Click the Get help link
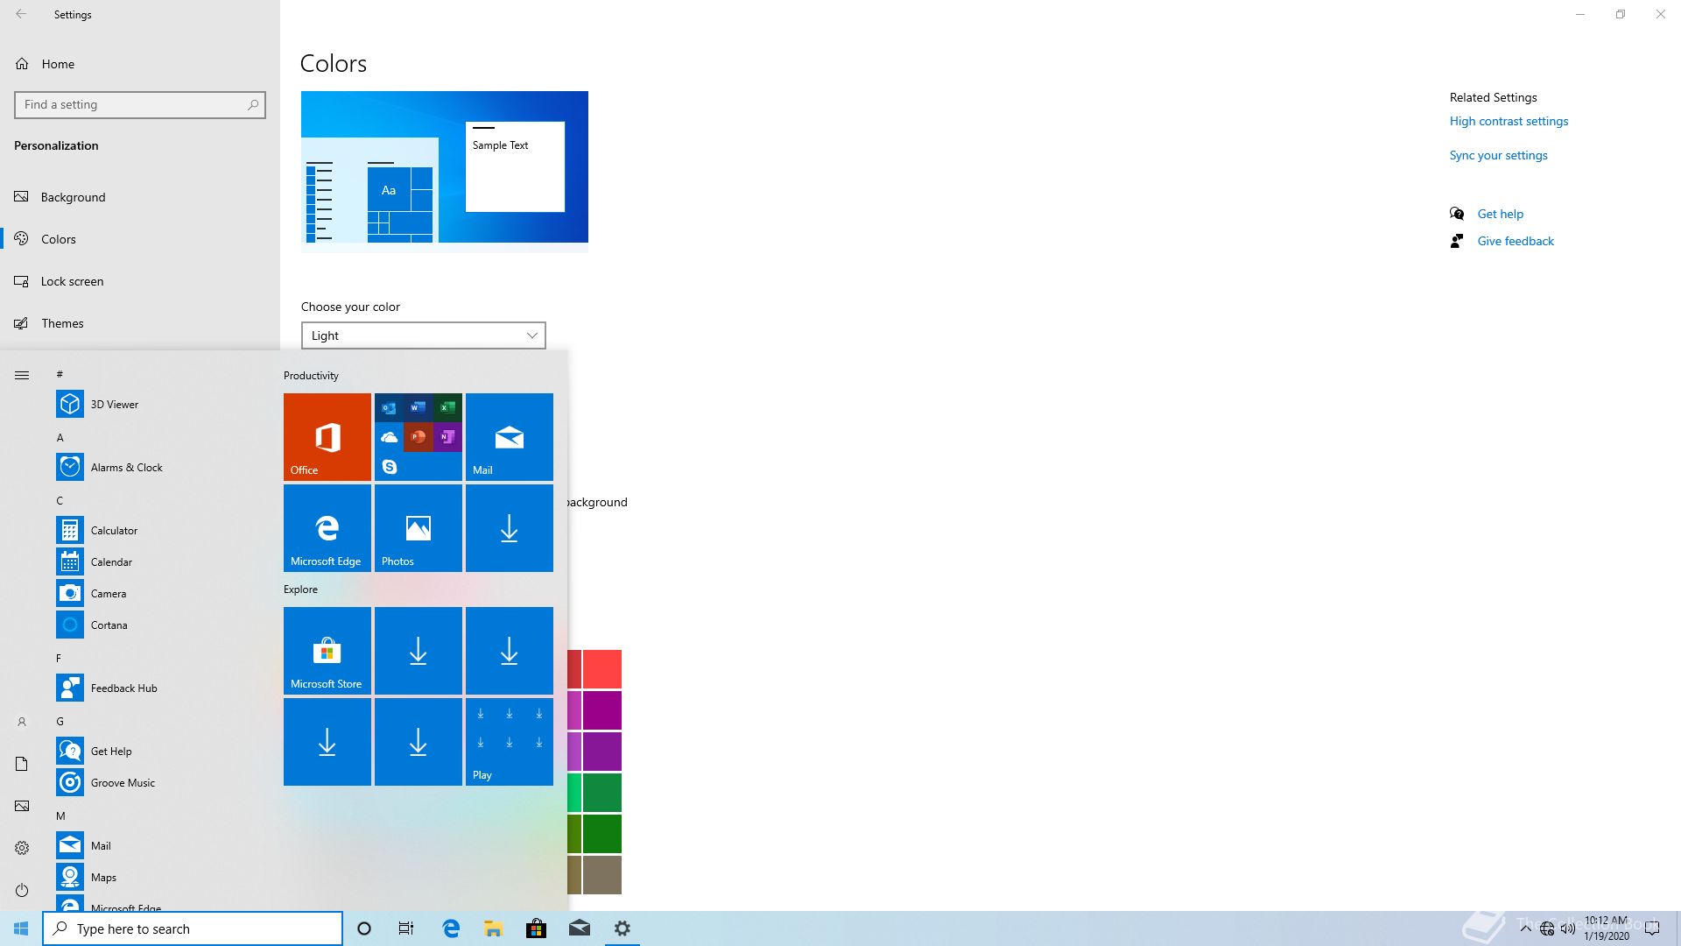 (1500, 214)
